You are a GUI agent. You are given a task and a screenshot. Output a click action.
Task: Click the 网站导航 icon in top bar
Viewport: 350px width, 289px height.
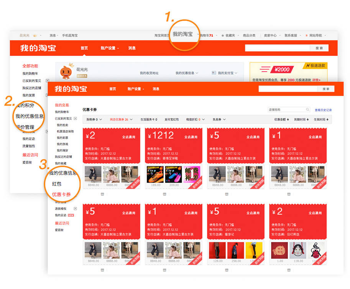pyautogui.click(x=307, y=36)
